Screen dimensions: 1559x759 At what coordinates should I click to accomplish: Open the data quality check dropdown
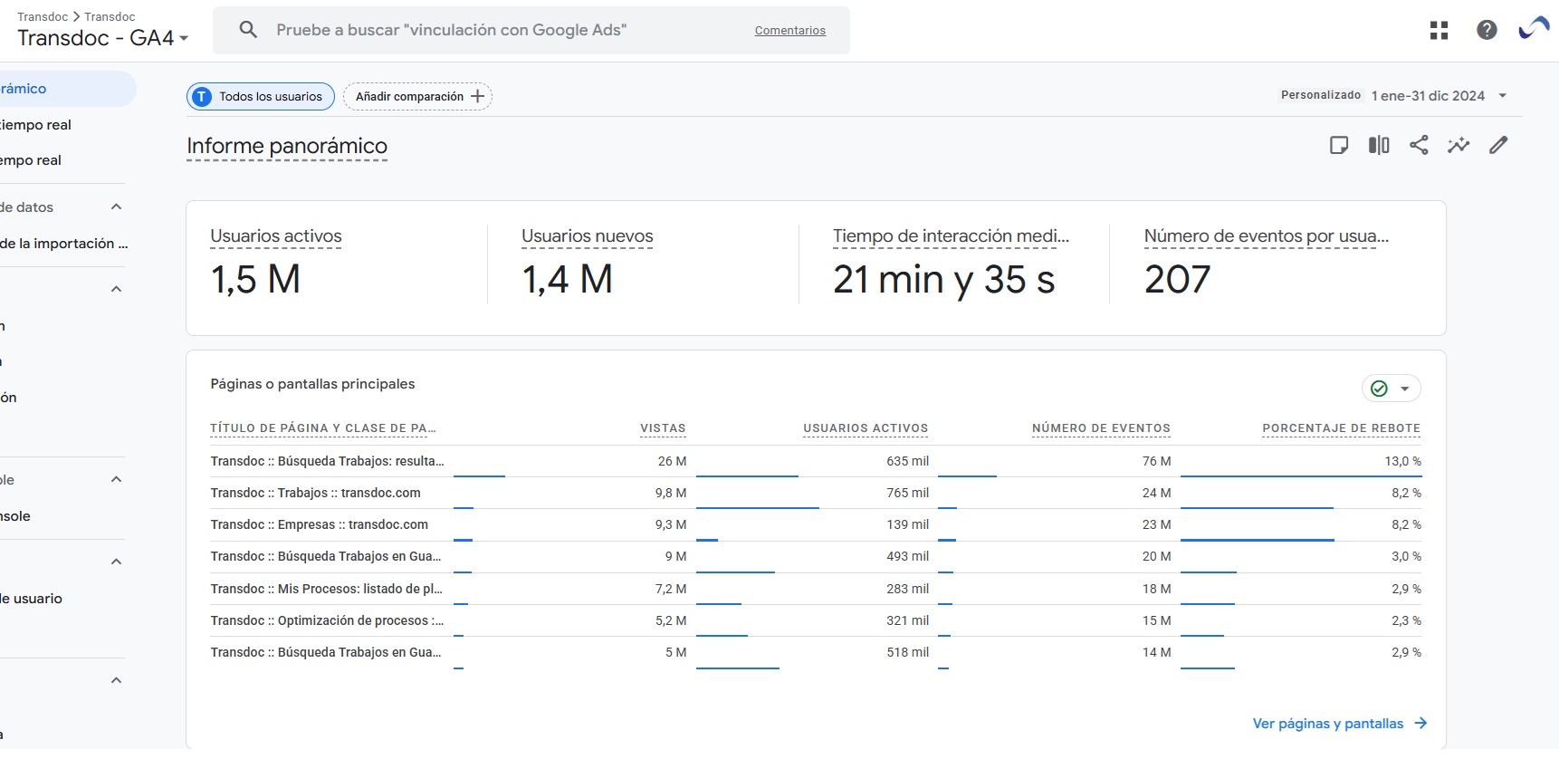(x=1392, y=389)
